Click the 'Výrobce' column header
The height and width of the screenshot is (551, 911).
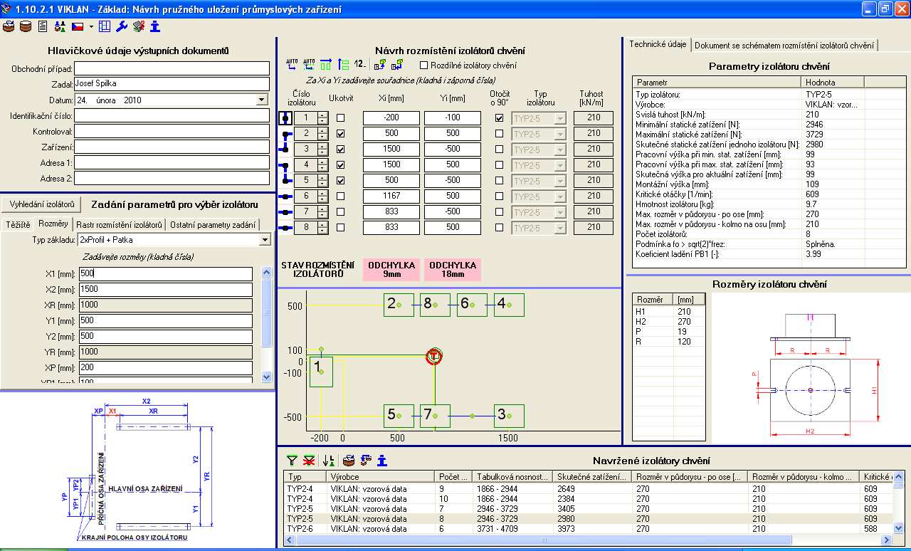pos(380,476)
